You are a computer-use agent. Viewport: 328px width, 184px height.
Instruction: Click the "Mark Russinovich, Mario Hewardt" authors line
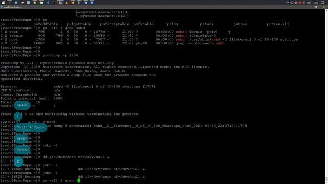tap(64, 71)
